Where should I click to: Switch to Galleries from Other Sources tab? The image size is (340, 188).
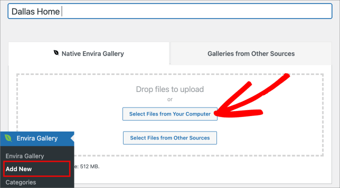251,53
